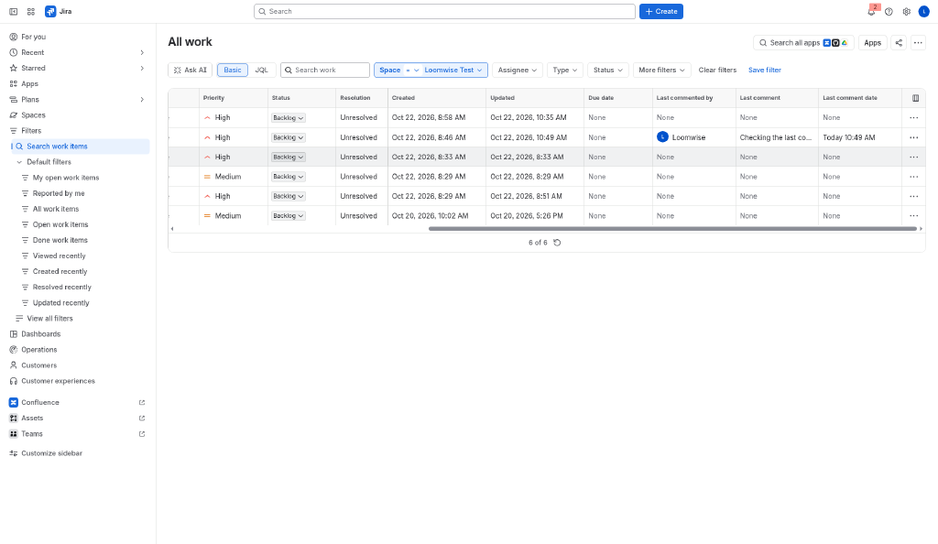Click Save filter link
Screen dimensions: 938x544
pyautogui.click(x=765, y=70)
